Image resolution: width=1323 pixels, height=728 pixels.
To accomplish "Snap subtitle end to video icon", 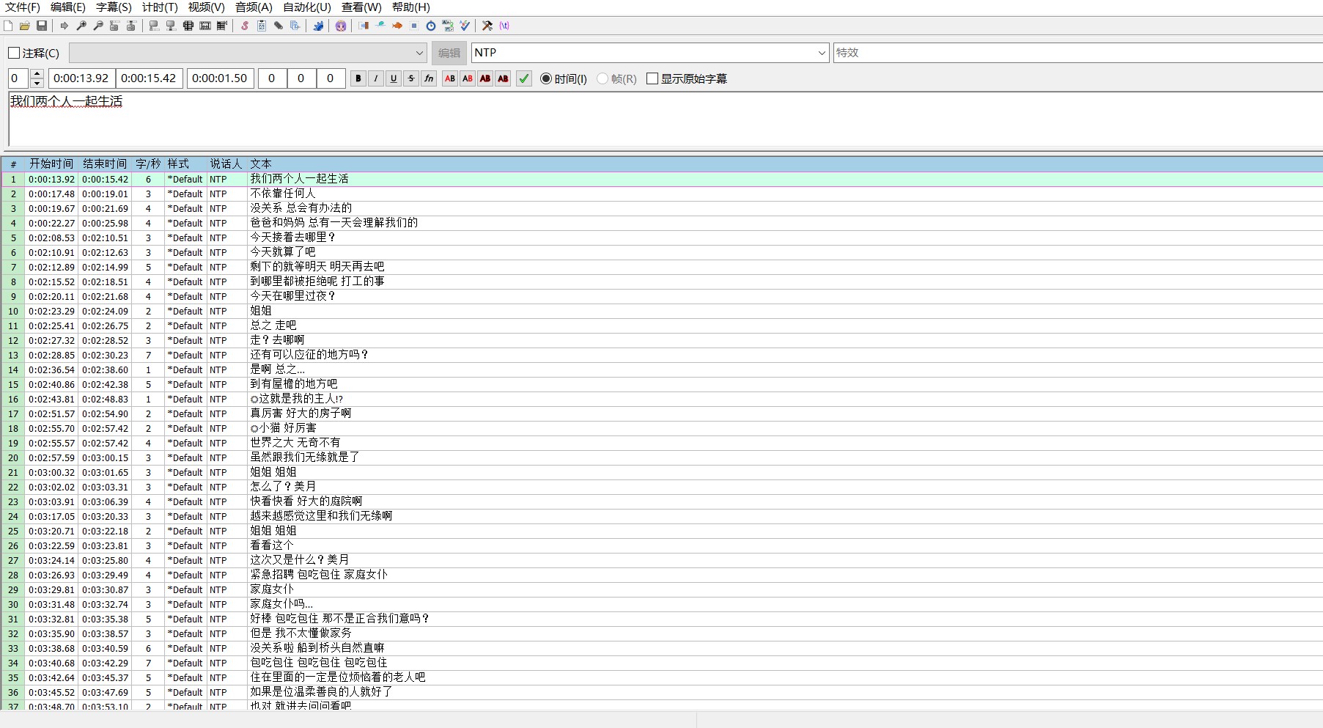I will (x=171, y=26).
